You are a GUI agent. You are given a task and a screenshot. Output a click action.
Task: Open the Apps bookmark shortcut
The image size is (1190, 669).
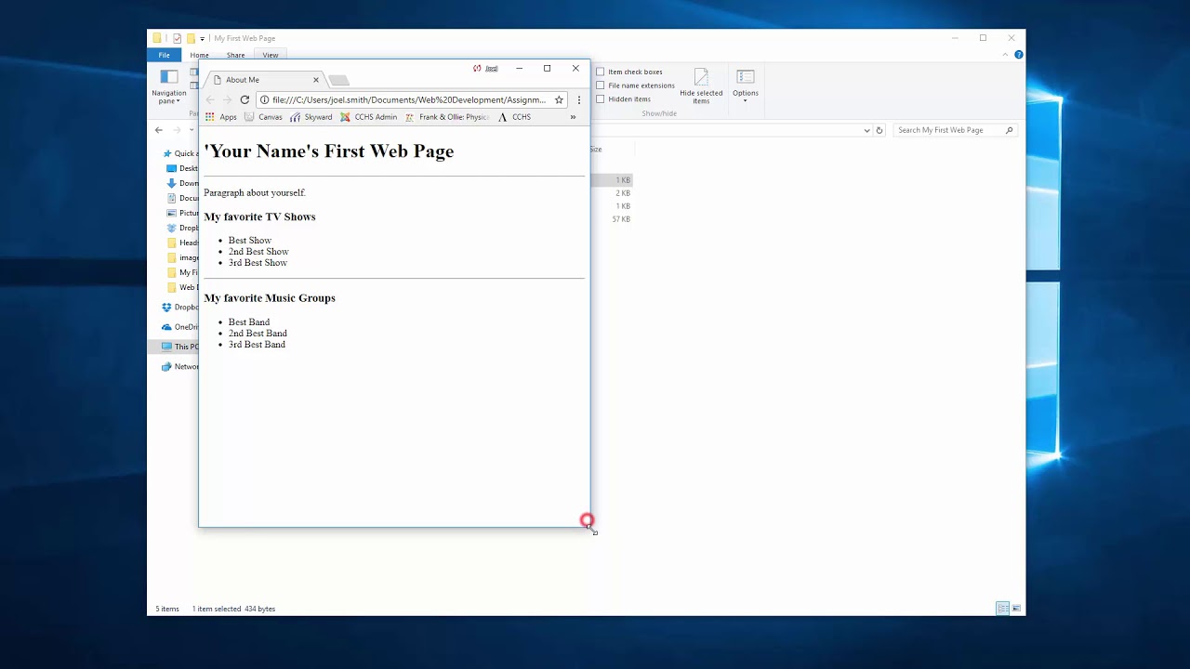tap(220, 117)
